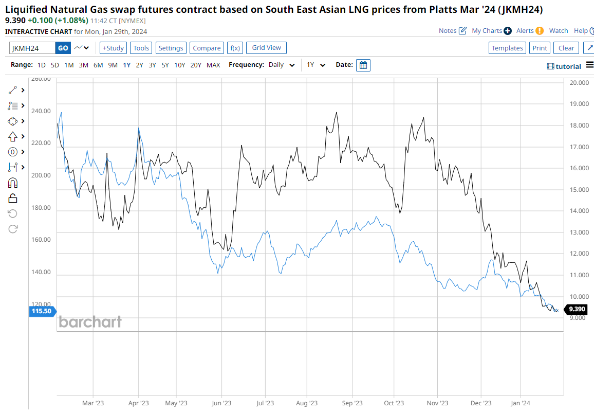Select the trend line drawing tool
594x413 pixels.
13,90
